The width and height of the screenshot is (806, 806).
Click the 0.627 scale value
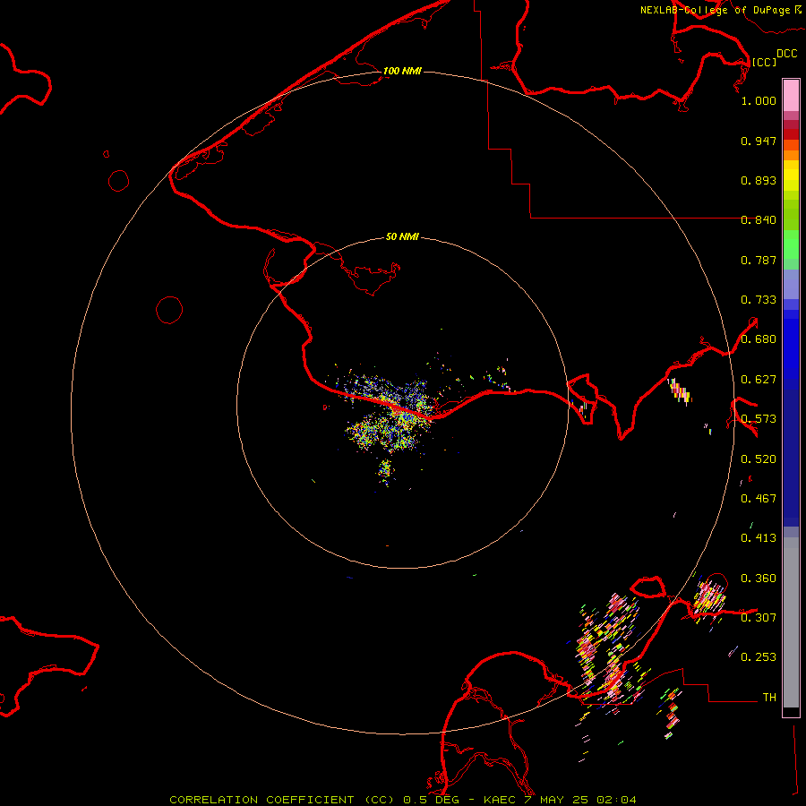click(x=759, y=380)
